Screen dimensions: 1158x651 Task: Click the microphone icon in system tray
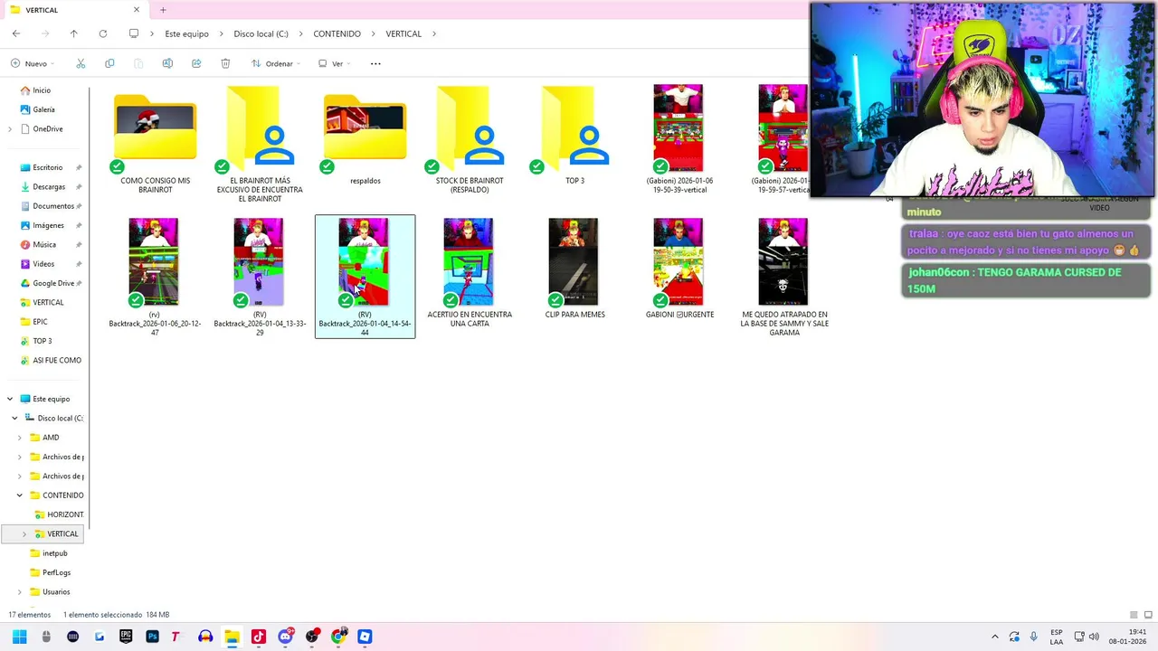point(1034,637)
